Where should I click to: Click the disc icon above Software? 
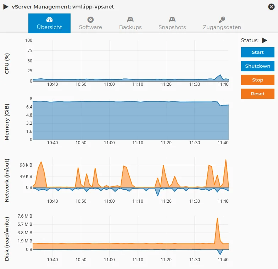click(x=90, y=20)
